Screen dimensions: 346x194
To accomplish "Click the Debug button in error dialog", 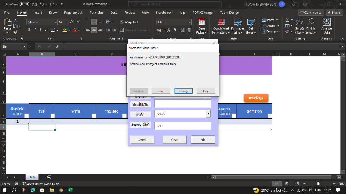I will [x=184, y=91].
